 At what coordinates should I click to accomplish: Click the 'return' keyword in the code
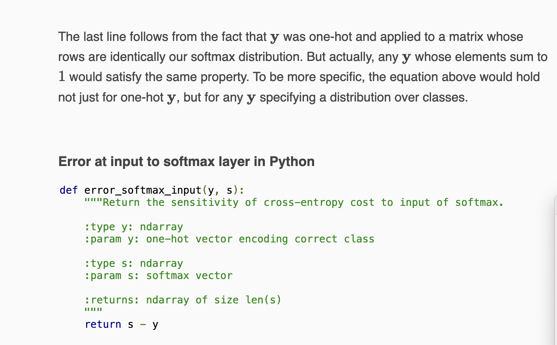click(103, 324)
